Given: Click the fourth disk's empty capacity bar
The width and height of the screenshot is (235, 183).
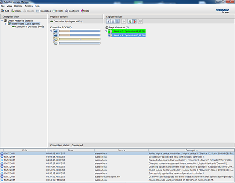Looking at the screenshot, I should [x=80, y=43].
